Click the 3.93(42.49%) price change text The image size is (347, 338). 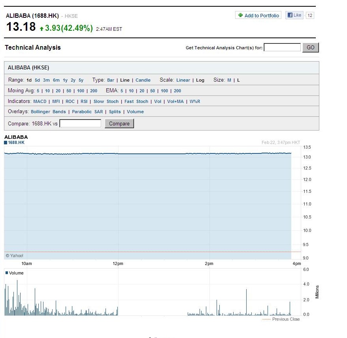click(69, 28)
